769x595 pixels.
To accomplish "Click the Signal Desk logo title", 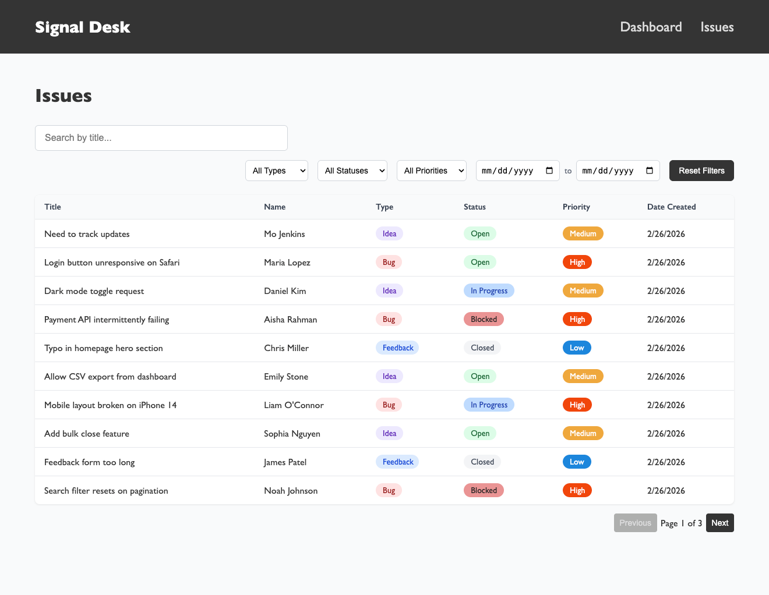I will point(83,27).
